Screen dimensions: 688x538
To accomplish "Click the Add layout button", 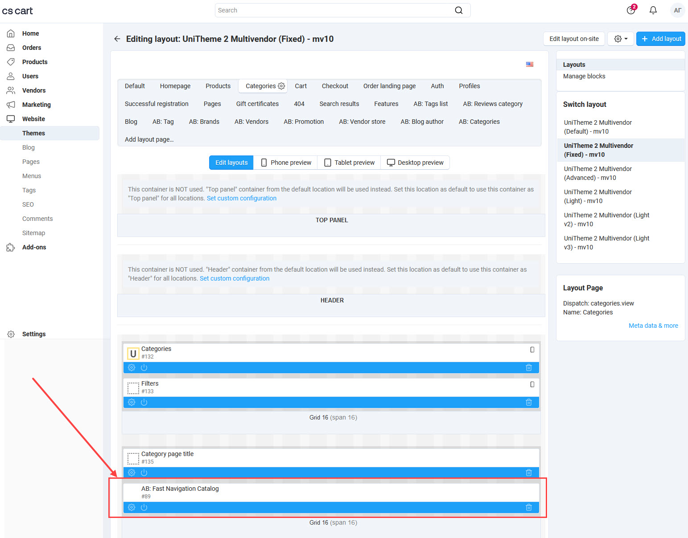I will [x=660, y=39].
